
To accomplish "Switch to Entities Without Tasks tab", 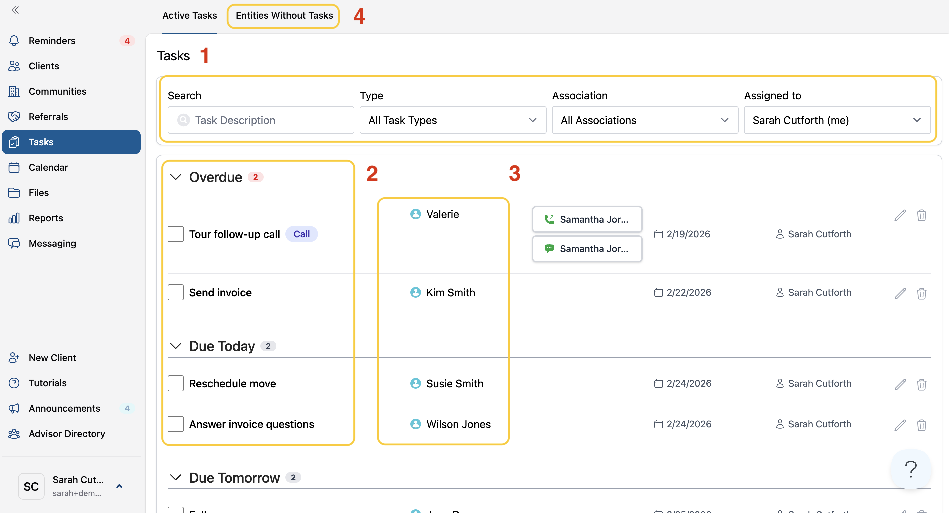I will click(x=284, y=15).
